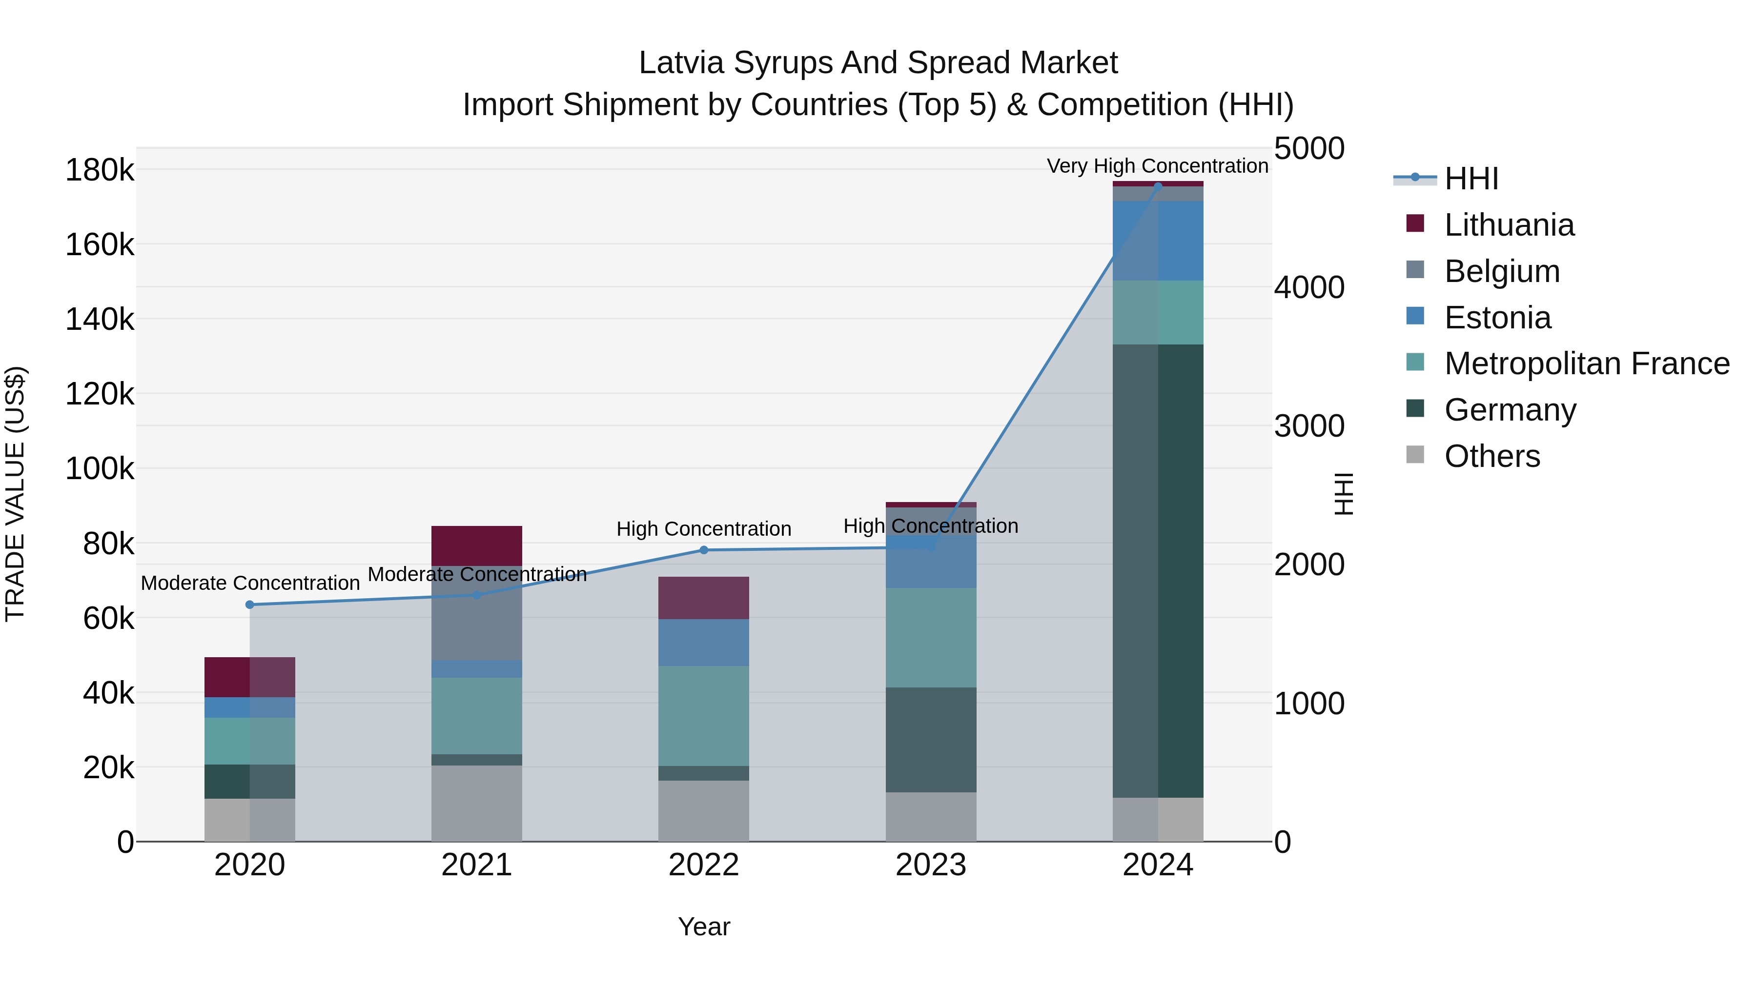
Task: Click the 180k trade value tick label
Action: pyautogui.click(x=100, y=170)
